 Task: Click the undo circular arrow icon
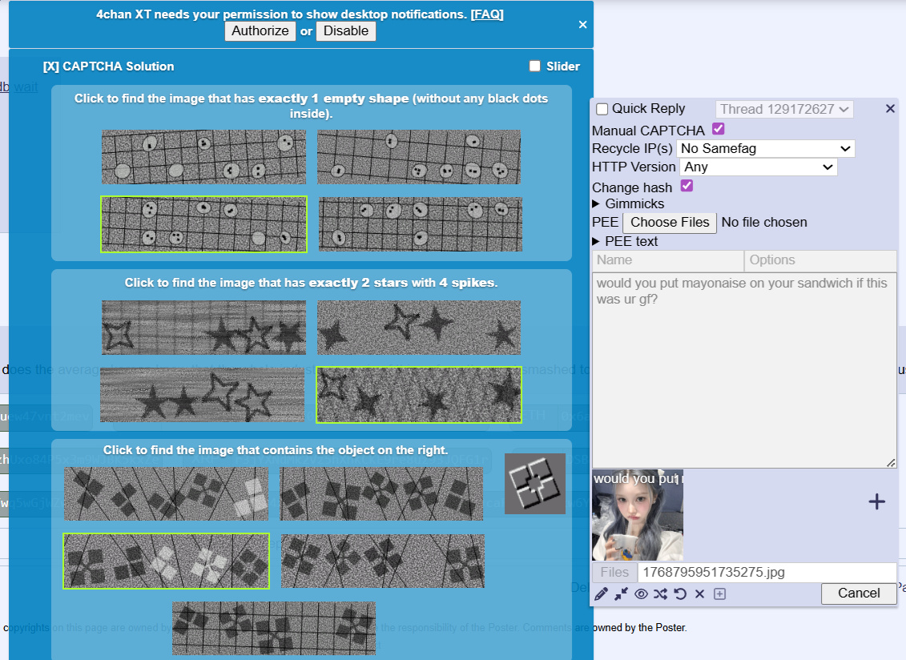click(x=680, y=594)
